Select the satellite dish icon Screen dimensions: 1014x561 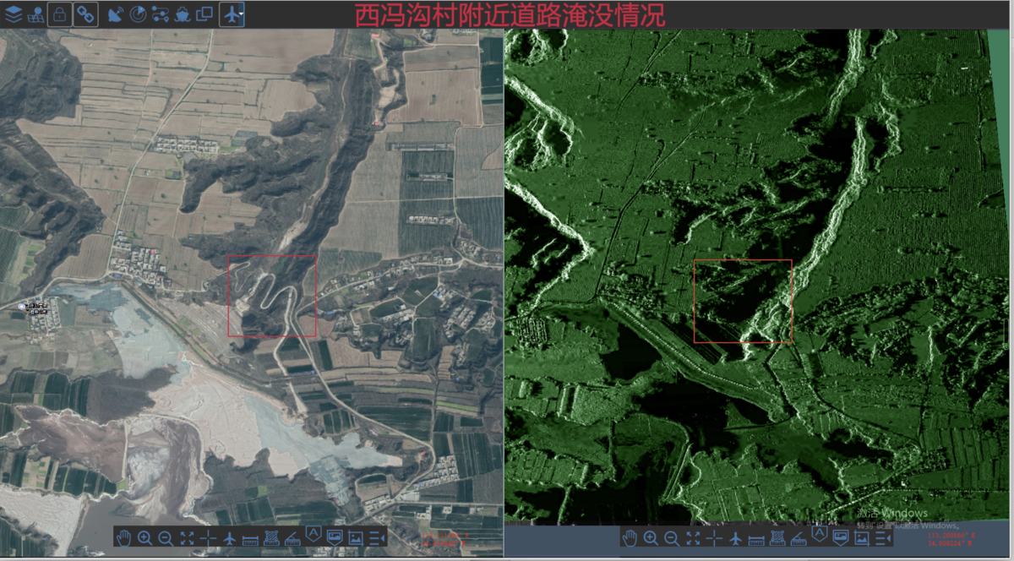coord(116,14)
